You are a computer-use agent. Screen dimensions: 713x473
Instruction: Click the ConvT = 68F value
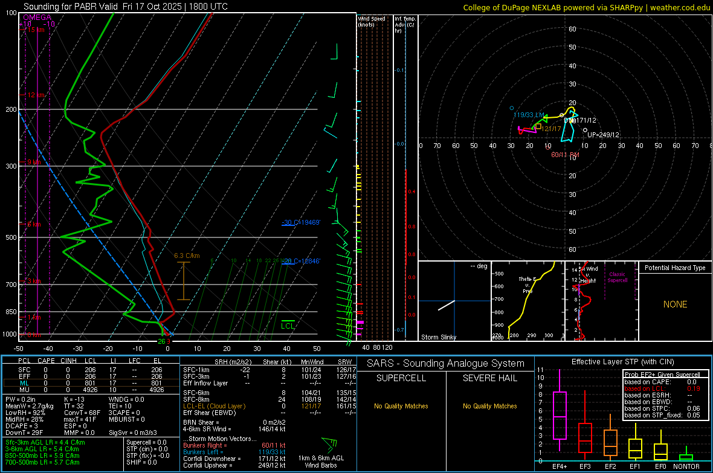pyautogui.click(x=82, y=413)
